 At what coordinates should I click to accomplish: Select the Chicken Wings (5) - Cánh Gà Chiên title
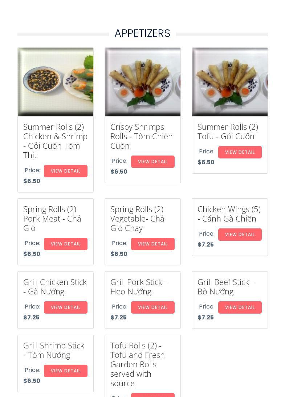point(229,214)
